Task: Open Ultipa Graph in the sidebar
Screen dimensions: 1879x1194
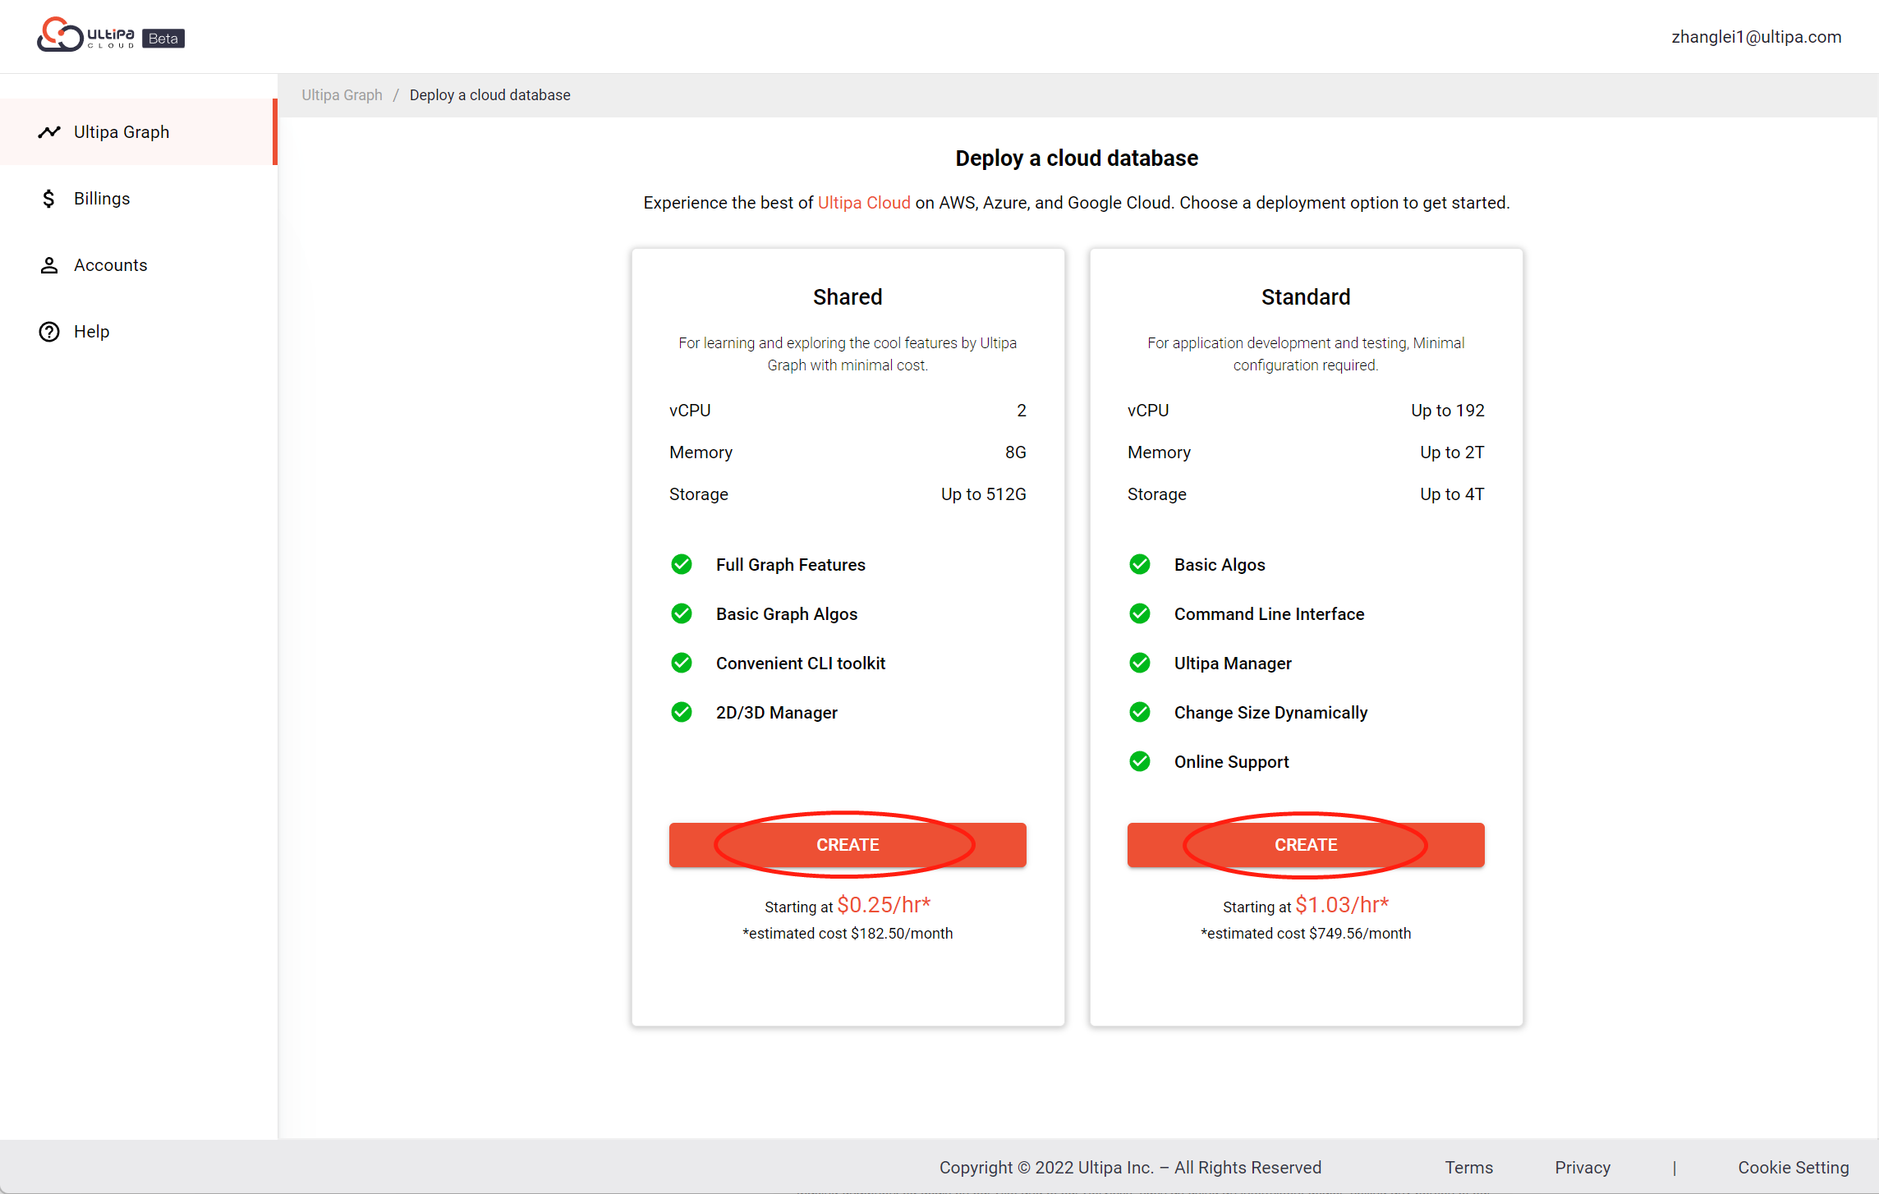Action: click(x=138, y=132)
